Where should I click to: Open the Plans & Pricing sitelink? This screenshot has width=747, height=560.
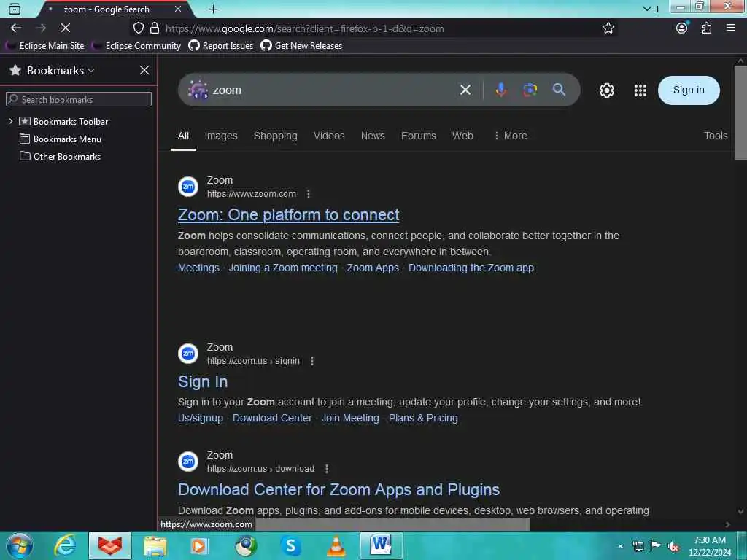coord(423,418)
